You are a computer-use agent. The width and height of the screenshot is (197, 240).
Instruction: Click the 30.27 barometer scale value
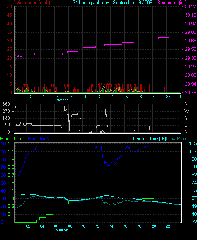click(191, 6)
